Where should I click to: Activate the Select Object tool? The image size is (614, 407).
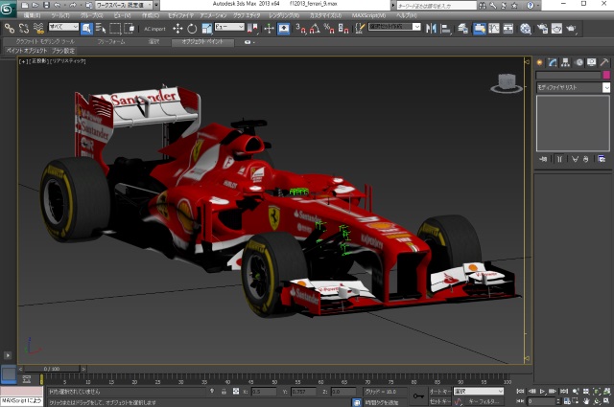(86, 29)
